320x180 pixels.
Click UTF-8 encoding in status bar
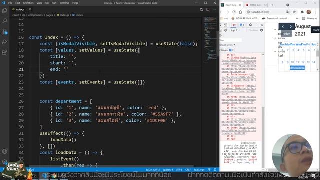click(179, 170)
